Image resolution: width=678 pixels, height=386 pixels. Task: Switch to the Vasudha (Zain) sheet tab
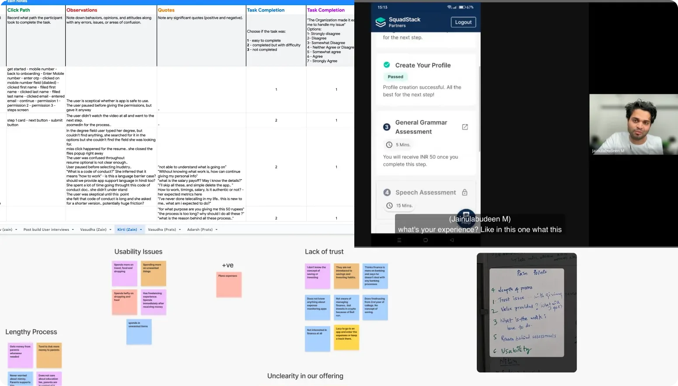pos(93,230)
